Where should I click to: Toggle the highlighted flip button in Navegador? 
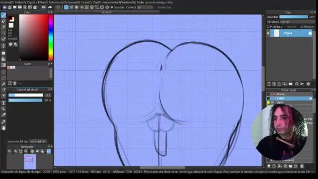click(49, 151)
